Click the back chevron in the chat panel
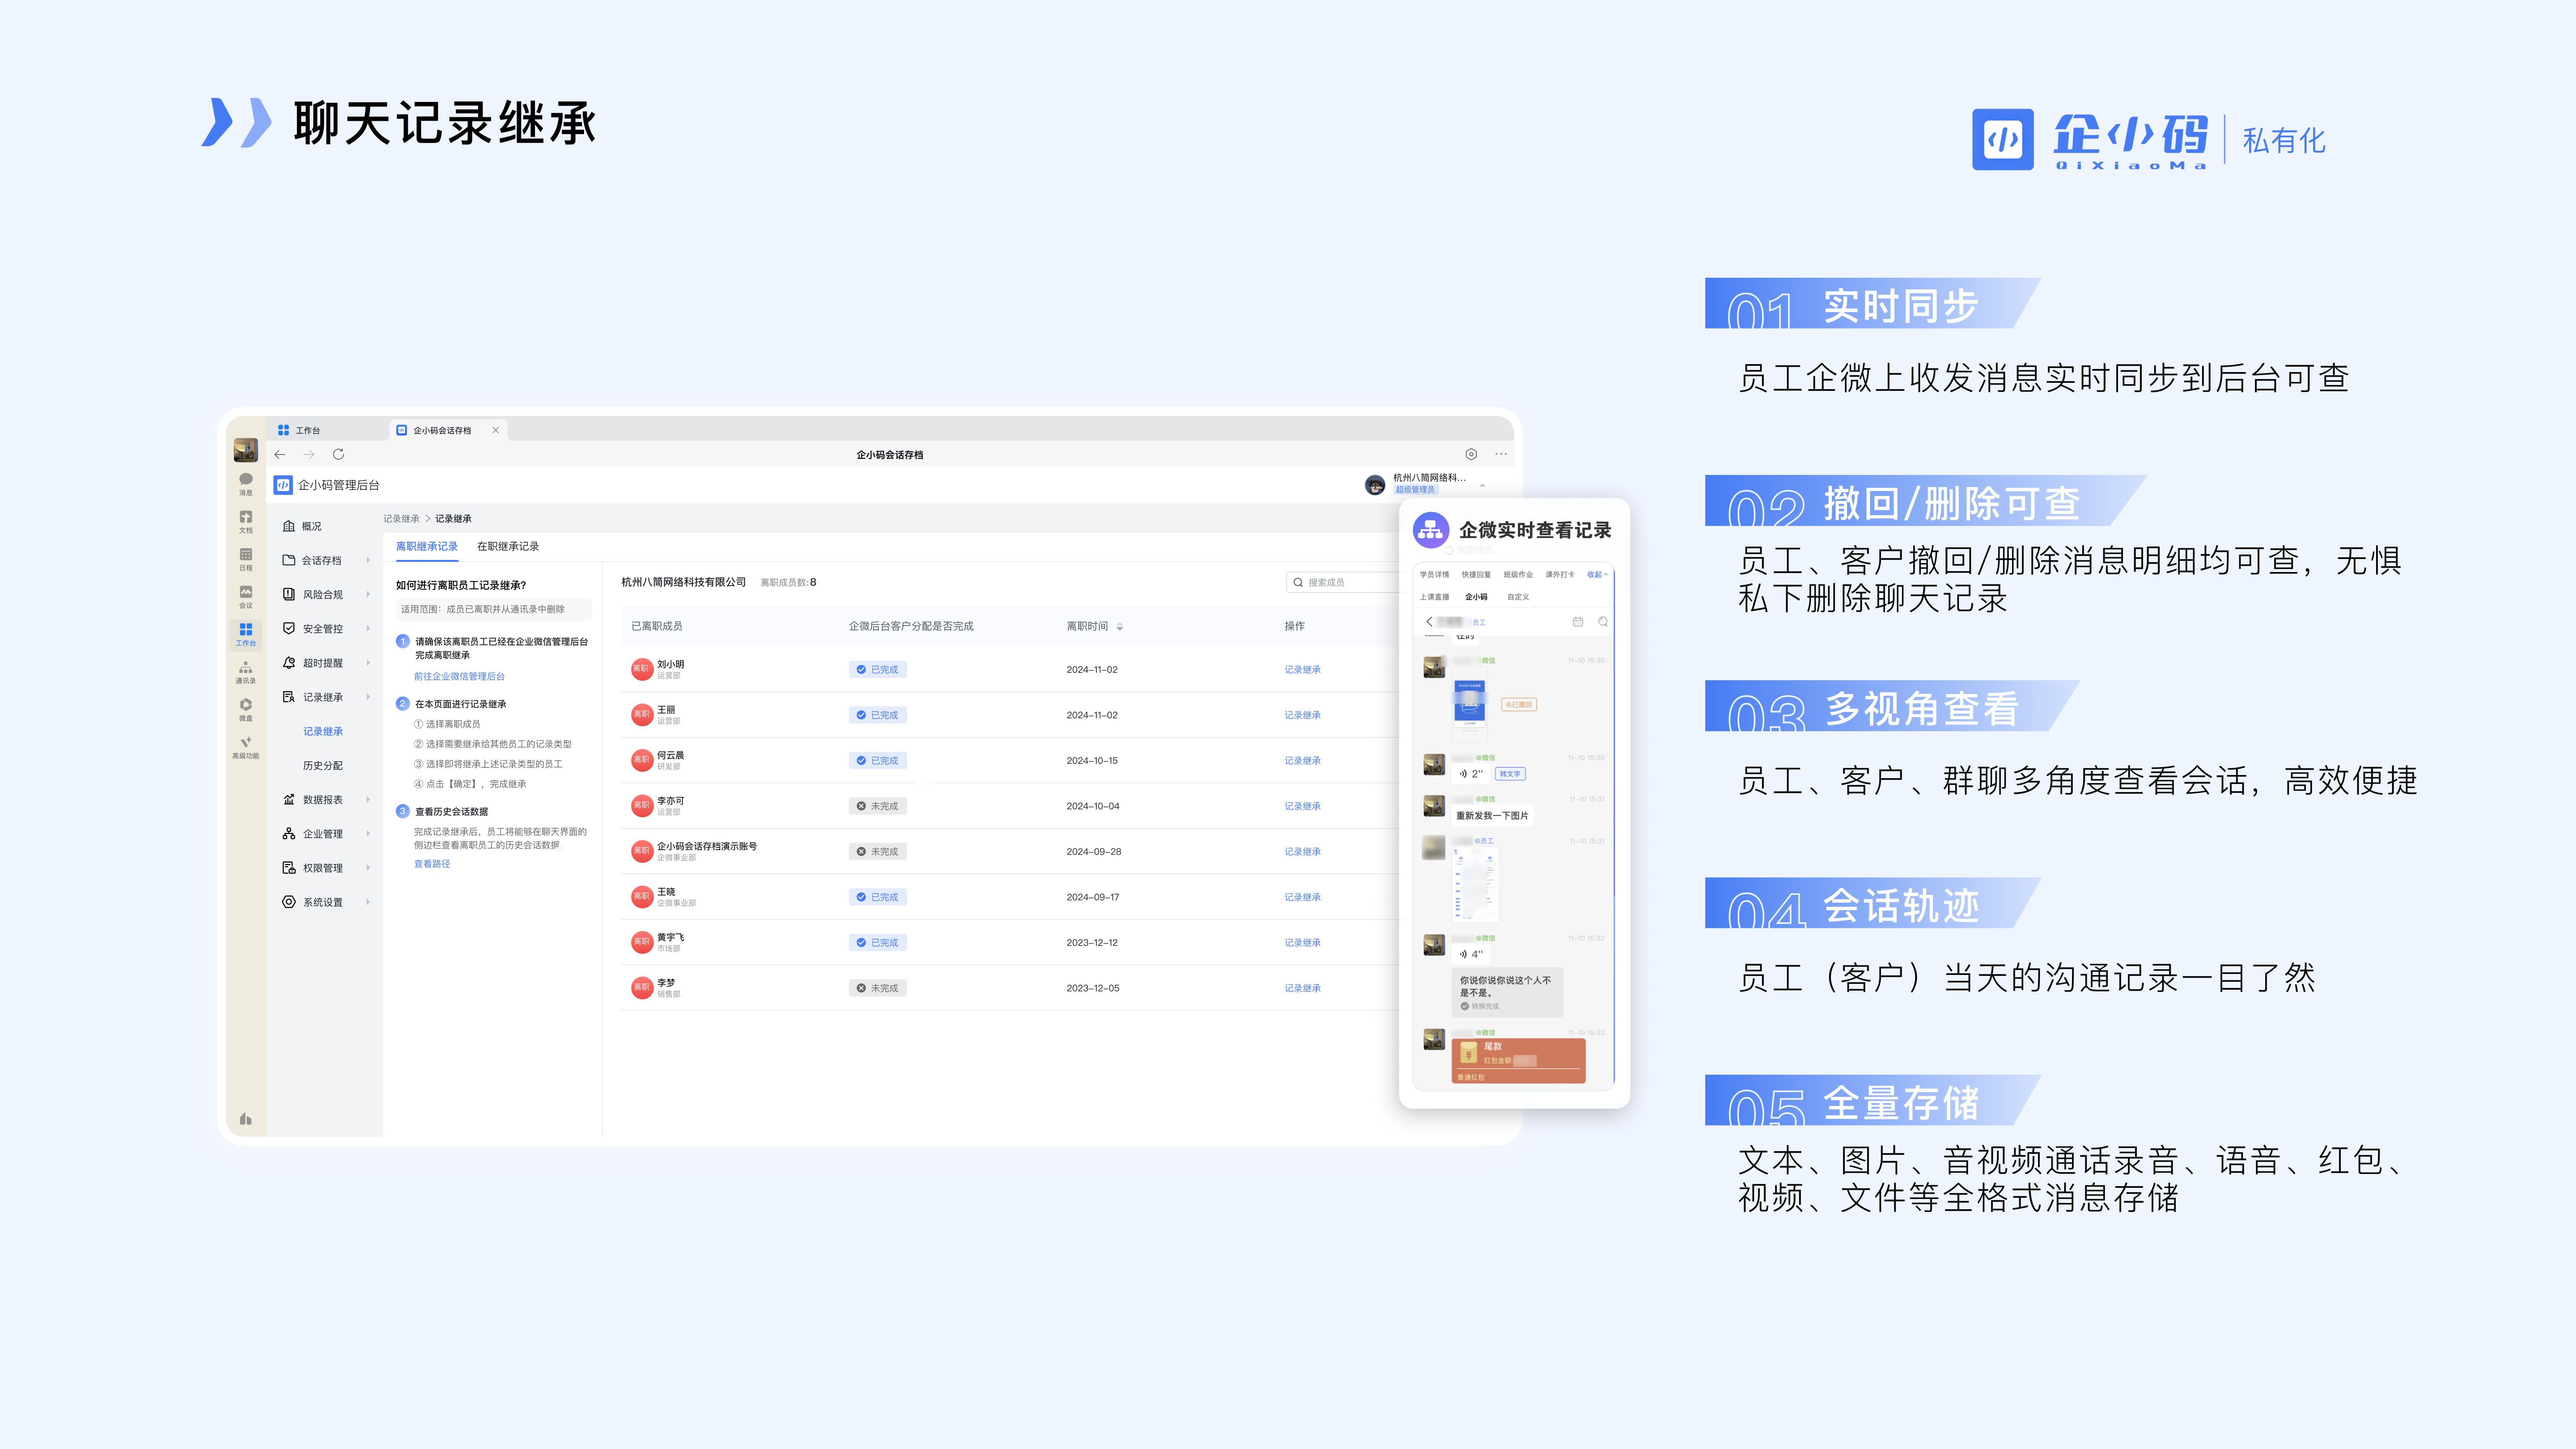Image resolution: width=2576 pixels, height=1449 pixels. [1429, 621]
